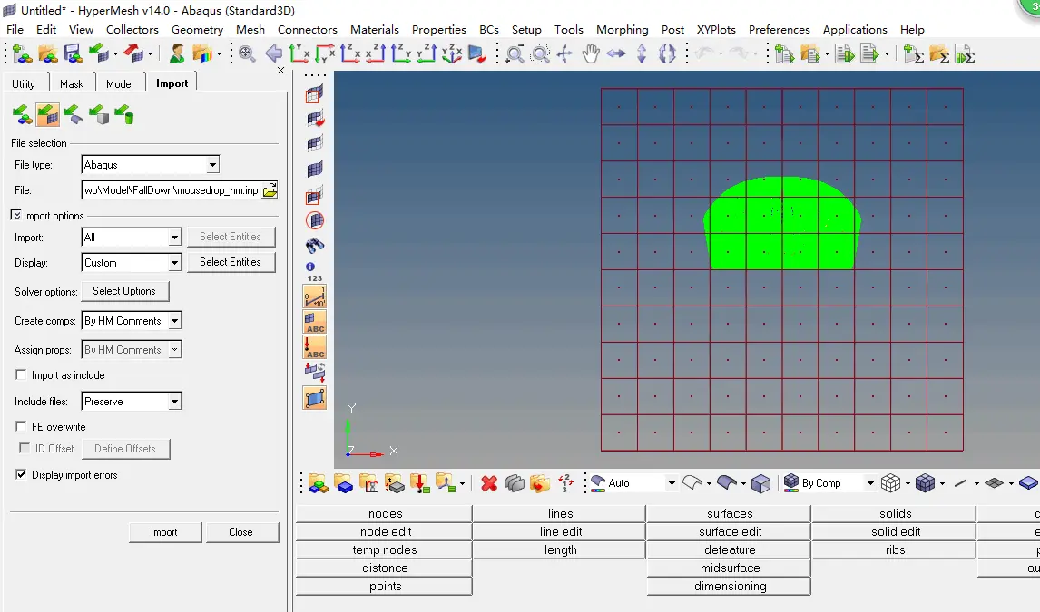1040x612 pixels.
Task: Switch to the Utility tab
Action: 24,84
